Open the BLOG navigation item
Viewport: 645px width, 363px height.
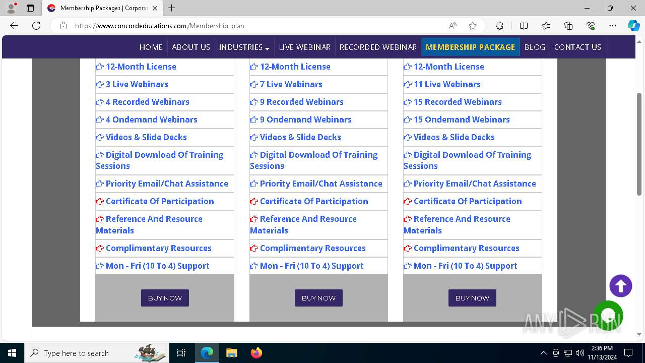(x=535, y=47)
